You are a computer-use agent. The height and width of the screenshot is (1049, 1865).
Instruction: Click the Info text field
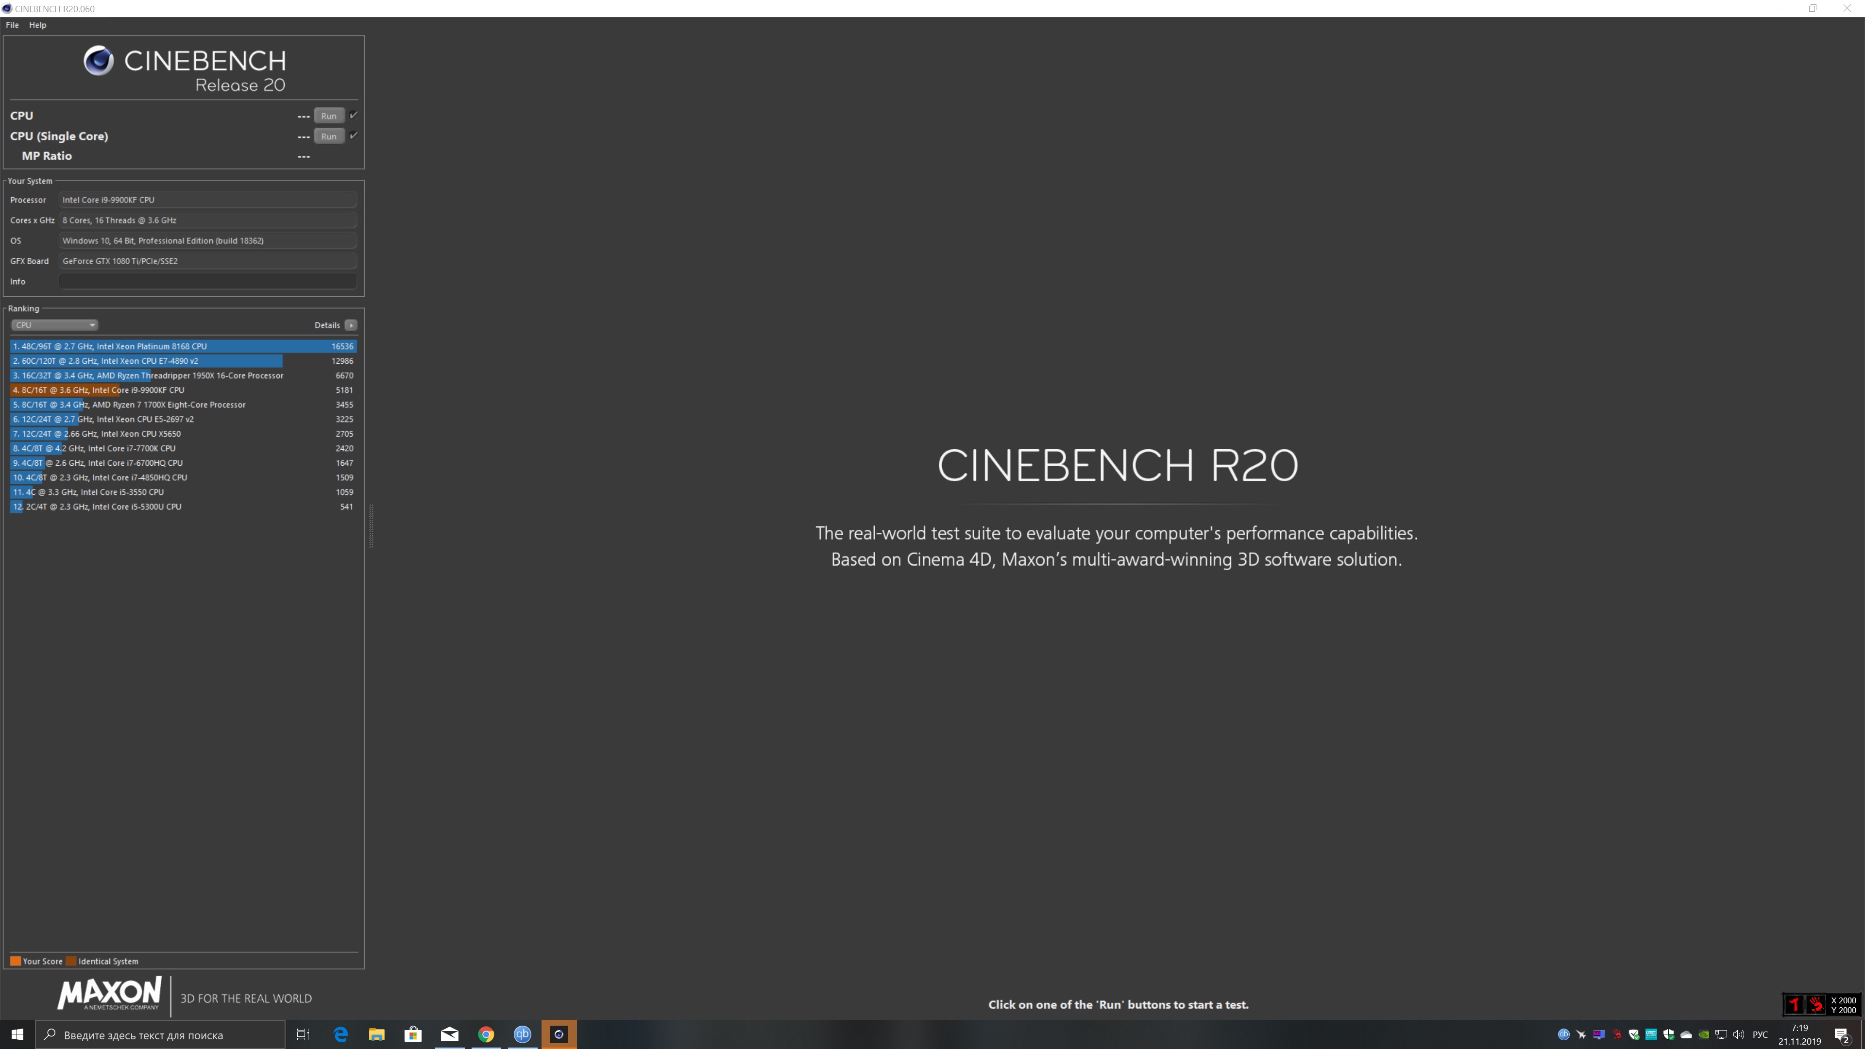[x=208, y=282]
